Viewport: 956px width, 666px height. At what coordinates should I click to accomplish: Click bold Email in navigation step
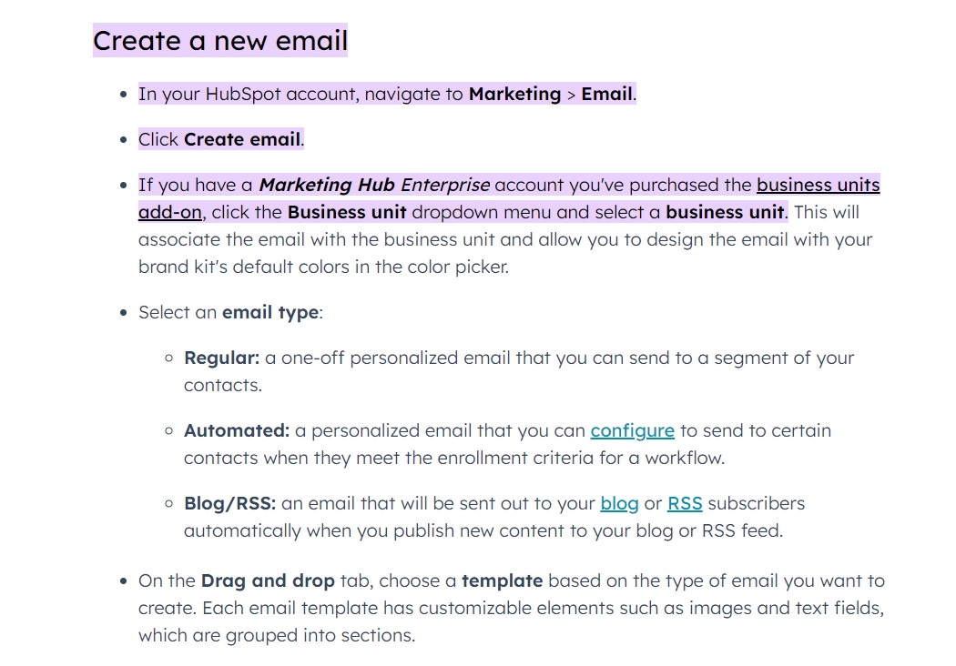[606, 94]
